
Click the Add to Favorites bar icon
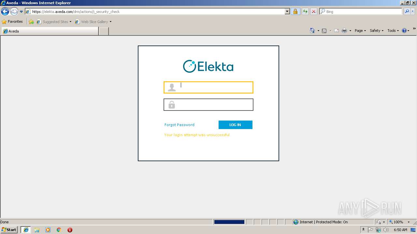click(x=31, y=22)
